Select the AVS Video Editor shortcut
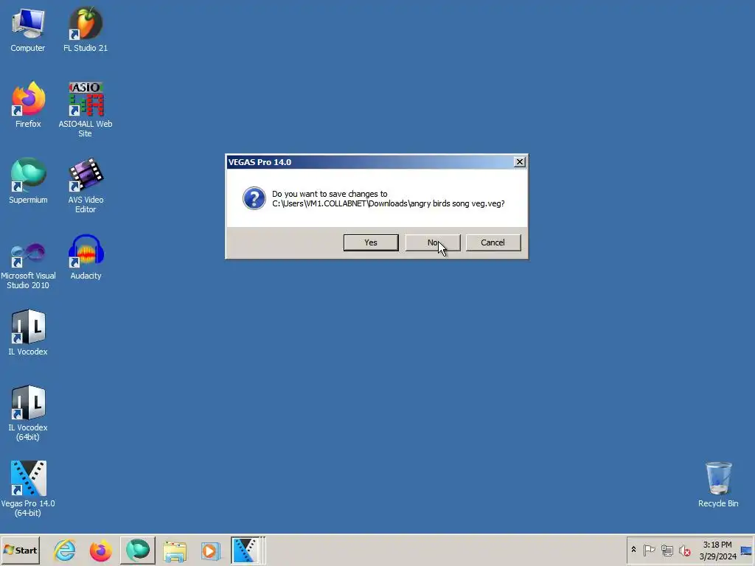This screenshot has width=755, height=566. click(86, 186)
